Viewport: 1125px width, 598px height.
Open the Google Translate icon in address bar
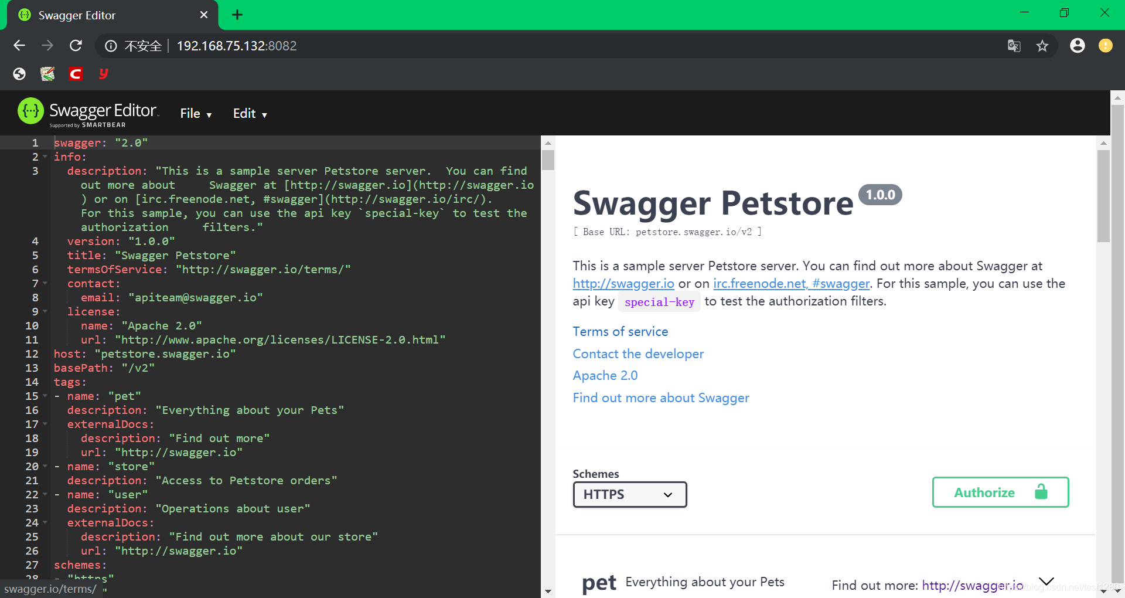point(1014,46)
